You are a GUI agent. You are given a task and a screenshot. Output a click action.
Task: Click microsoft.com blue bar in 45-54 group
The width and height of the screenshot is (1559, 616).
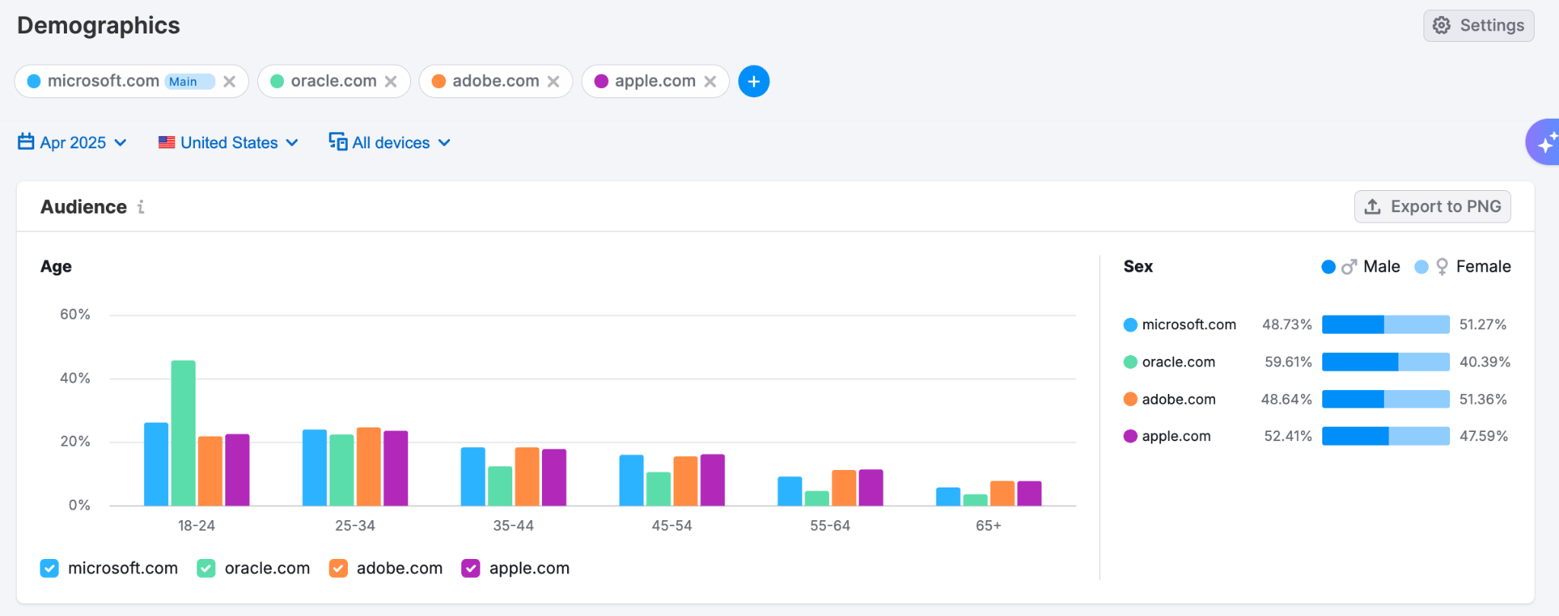click(631, 480)
